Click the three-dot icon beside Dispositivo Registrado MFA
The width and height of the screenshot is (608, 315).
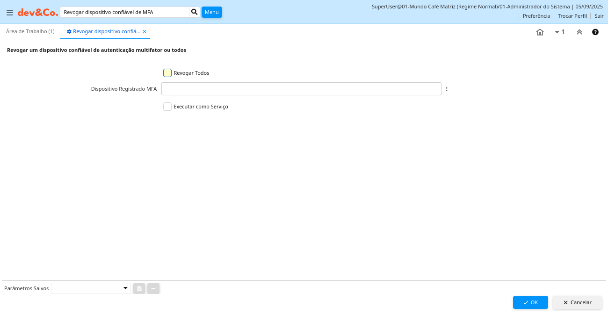[447, 89]
